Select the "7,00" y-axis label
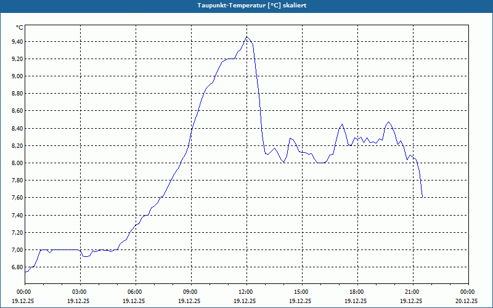493x308 pixels. click(18, 250)
